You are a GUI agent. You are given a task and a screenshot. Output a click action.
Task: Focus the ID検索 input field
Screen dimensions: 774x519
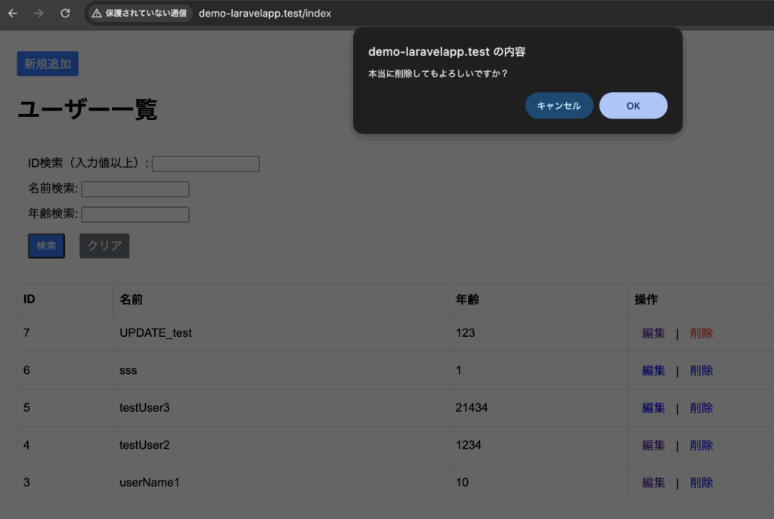click(206, 164)
